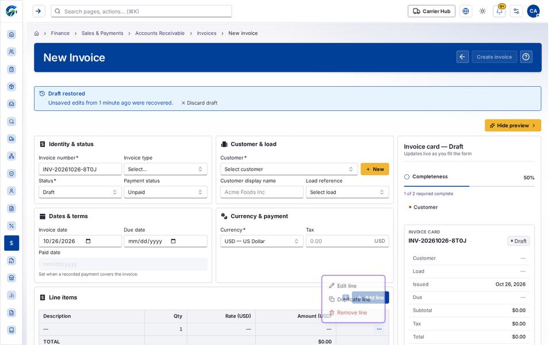Open the notifications bell
Screen dimensions: 552x345
pos(499,11)
